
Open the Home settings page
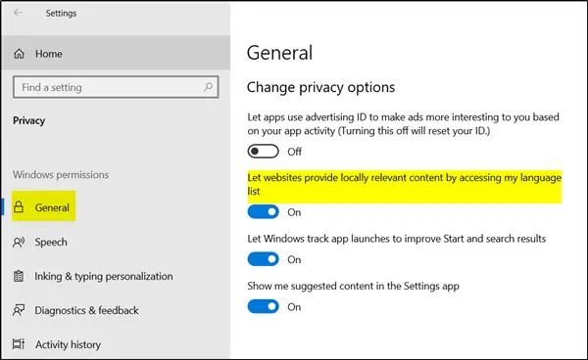[x=116, y=54]
